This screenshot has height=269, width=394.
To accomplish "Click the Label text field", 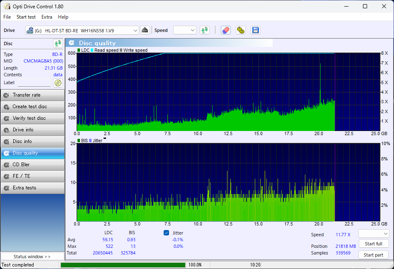I will tap(34, 82).
